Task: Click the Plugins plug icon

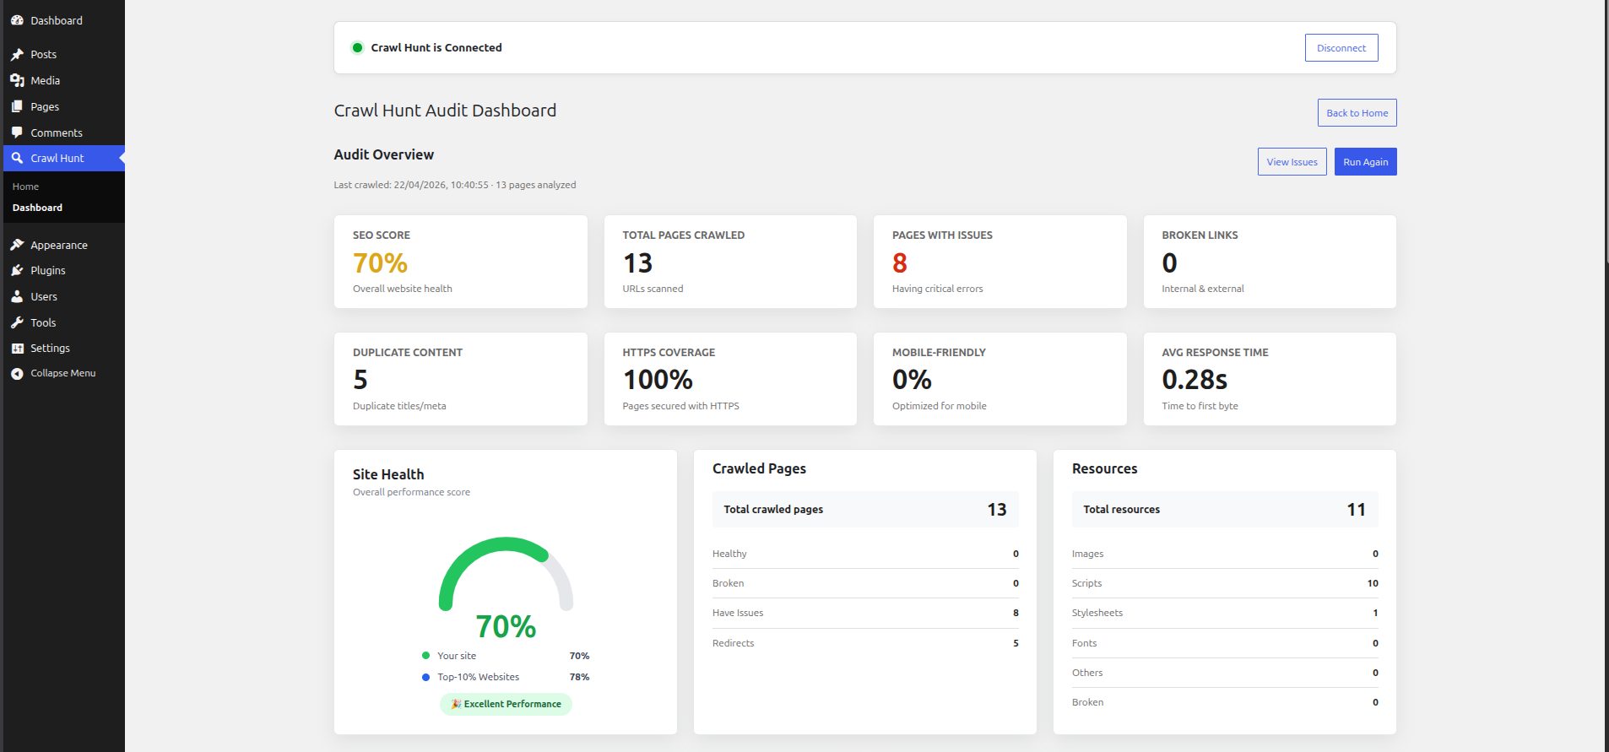Action: click(x=17, y=270)
